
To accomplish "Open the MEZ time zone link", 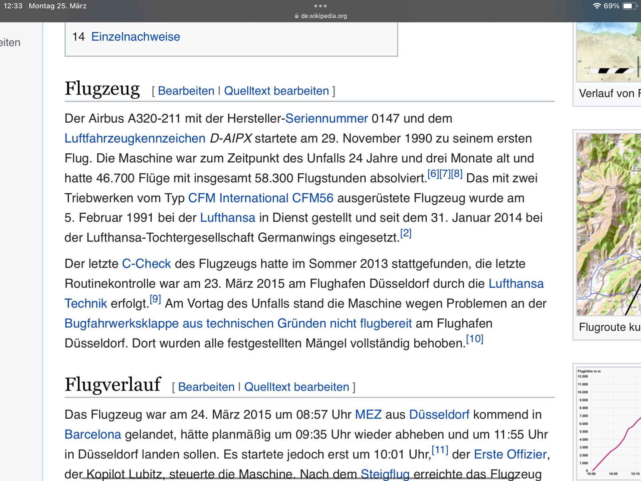I will pyautogui.click(x=368, y=415).
